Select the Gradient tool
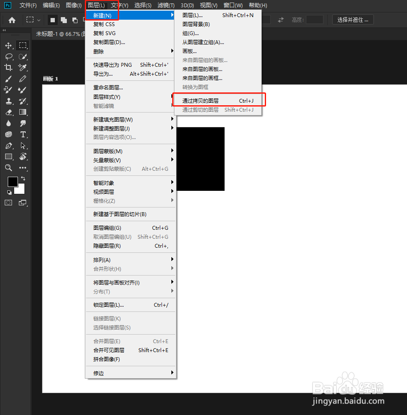This screenshot has width=407, height=415. [23, 112]
